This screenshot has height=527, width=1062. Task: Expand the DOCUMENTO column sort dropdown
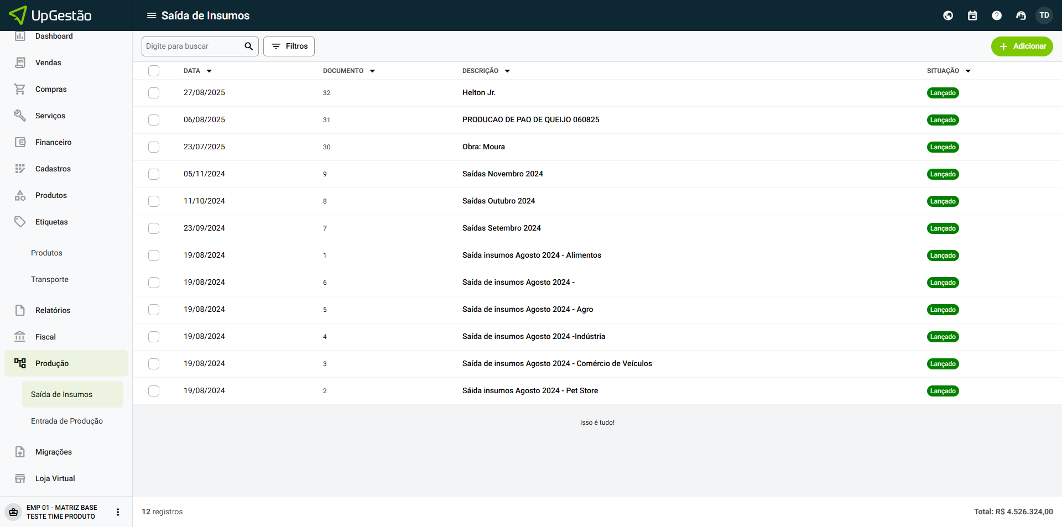tap(372, 71)
